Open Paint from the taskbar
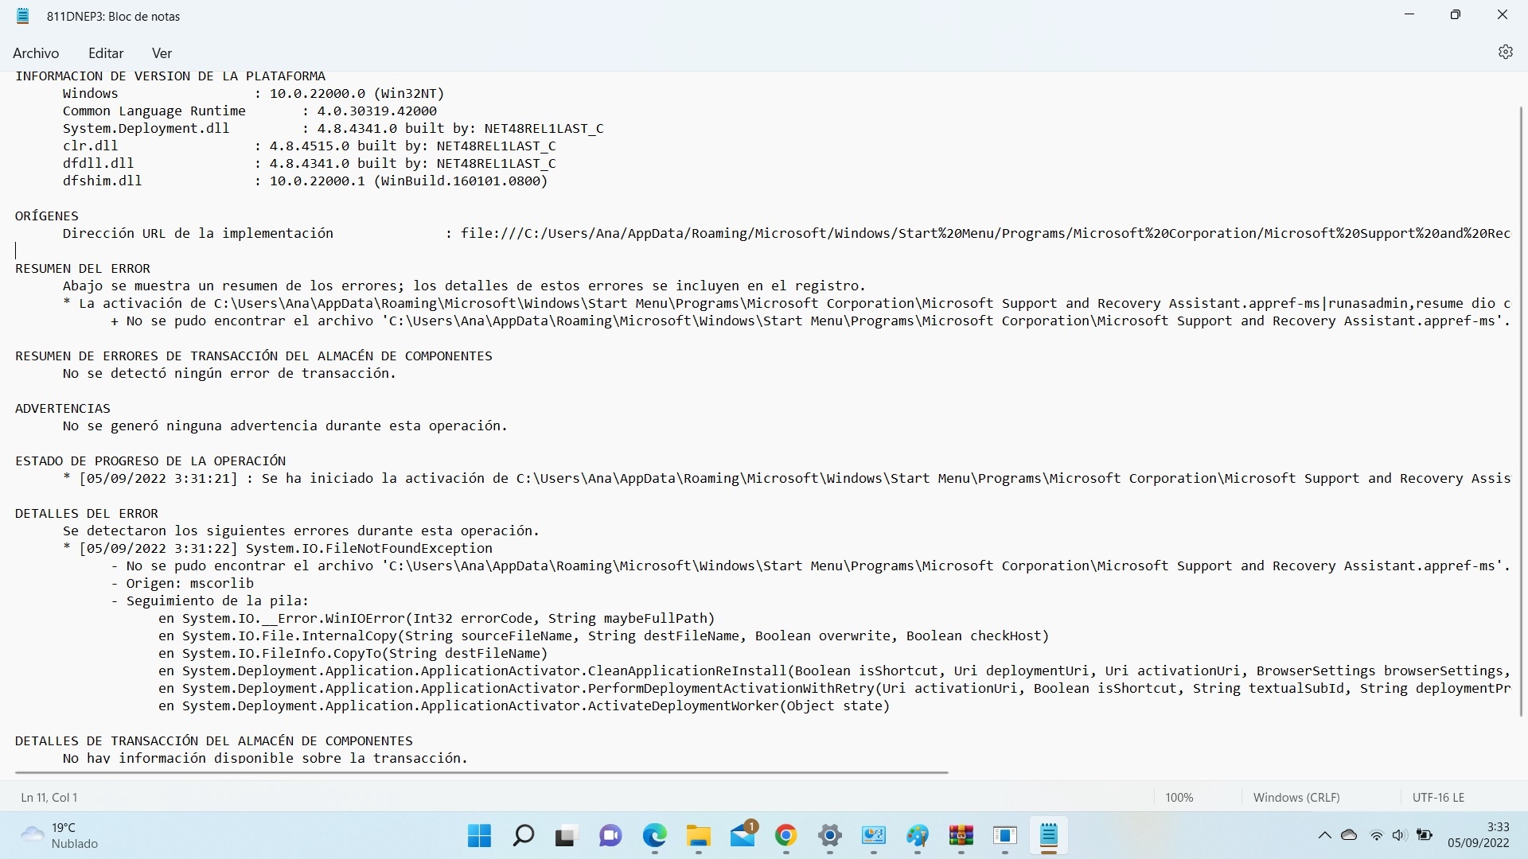 point(917,836)
